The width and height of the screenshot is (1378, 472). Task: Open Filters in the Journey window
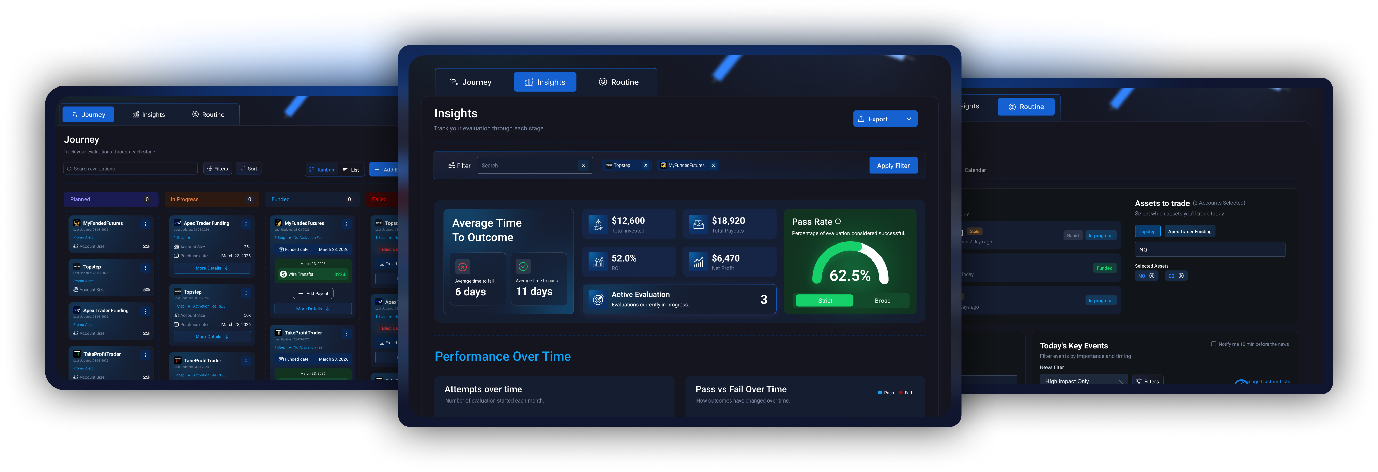pyautogui.click(x=217, y=169)
